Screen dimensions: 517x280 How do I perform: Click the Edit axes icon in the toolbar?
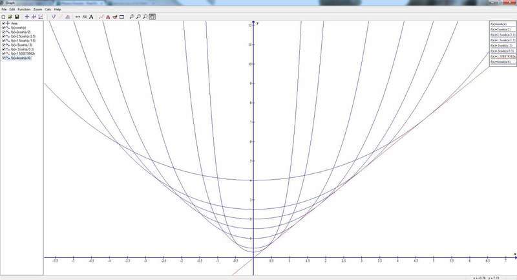pyautogui.click(x=41, y=17)
